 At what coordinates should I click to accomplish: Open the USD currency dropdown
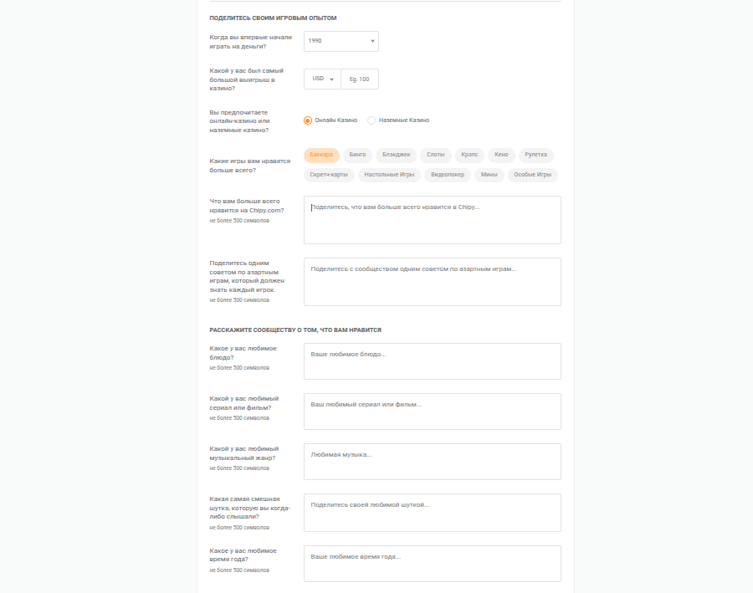point(322,79)
